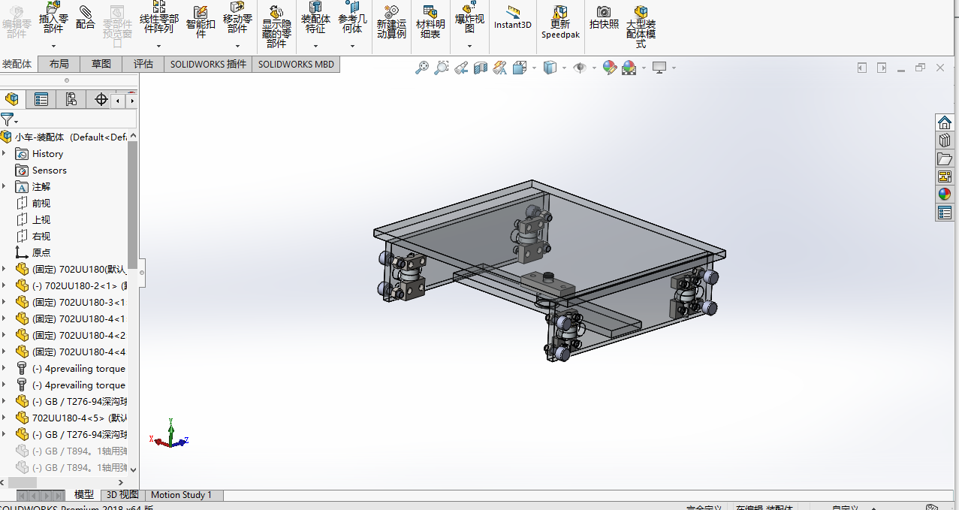Open the PropertyManager tab icon

tap(41, 99)
